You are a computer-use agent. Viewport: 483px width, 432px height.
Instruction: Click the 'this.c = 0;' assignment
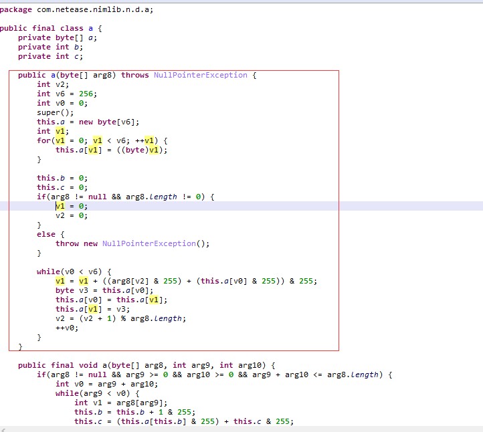click(62, 187)
